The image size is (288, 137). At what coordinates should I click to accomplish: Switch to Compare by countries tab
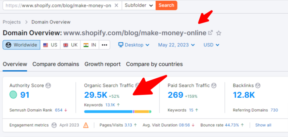click(x=154, y=64)
